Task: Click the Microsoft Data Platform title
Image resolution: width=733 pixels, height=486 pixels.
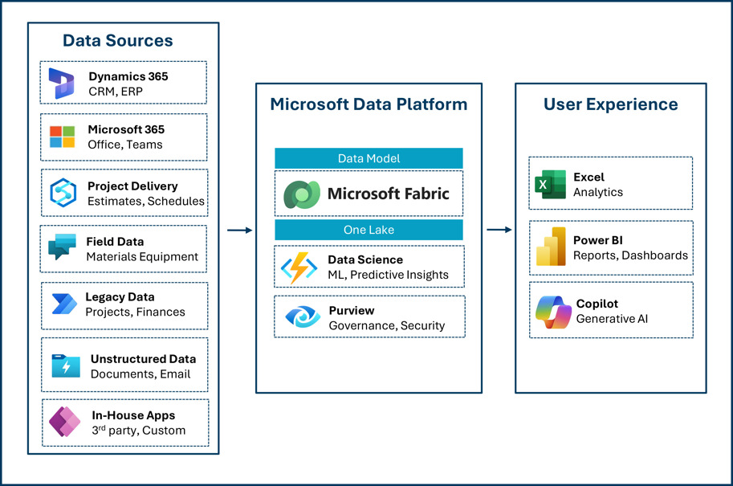Action: tap(369, 104)
